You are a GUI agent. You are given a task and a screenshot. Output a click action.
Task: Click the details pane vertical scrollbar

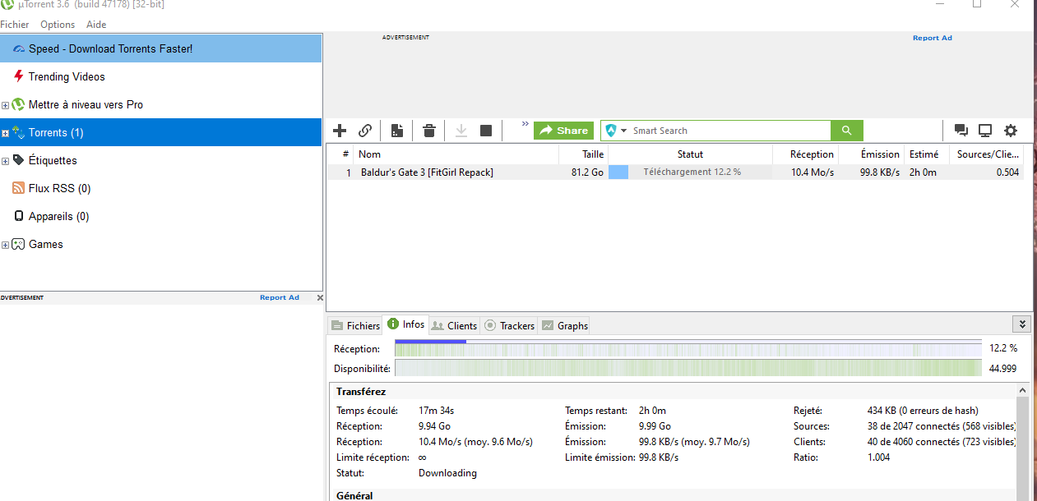click(x=1023, y=449)
